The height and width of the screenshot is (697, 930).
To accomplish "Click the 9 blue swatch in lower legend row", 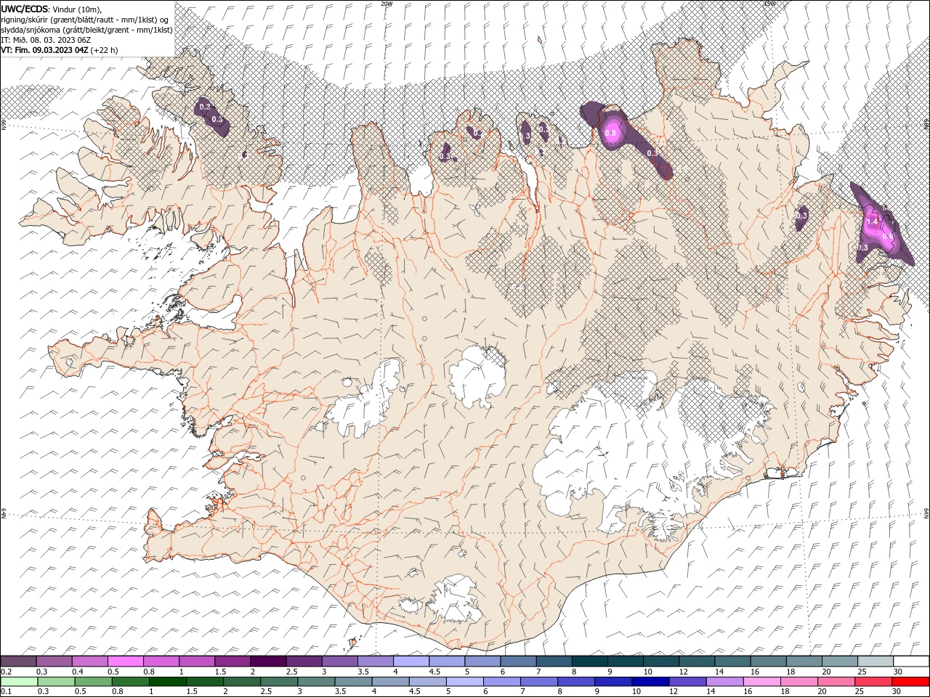I will coord(613,682).
